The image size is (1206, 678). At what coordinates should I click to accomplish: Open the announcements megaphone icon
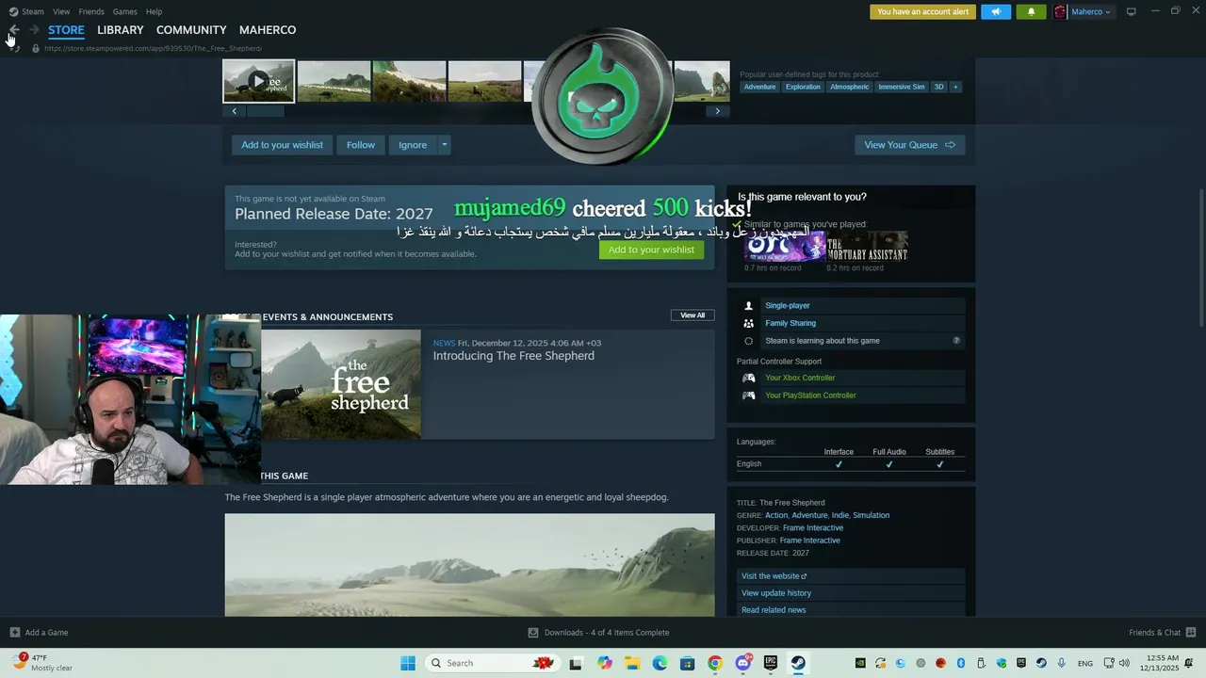(996, 11)
